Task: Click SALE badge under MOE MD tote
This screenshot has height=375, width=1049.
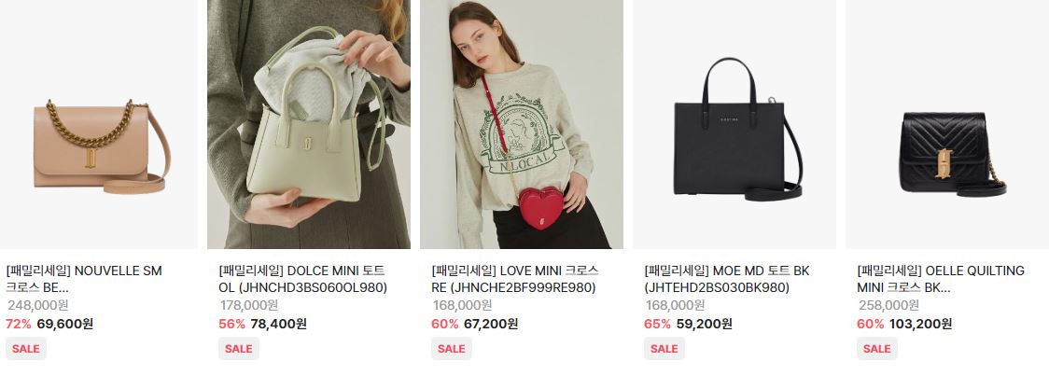Action: pyautogui.click(x=664, y=348)
